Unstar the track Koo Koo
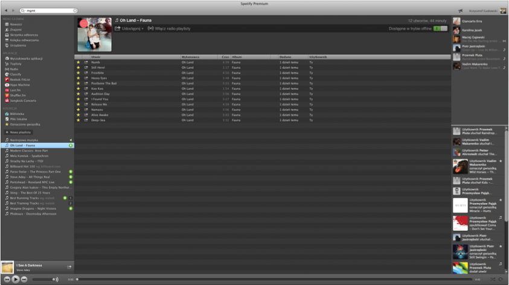This screenshot has width=509, height=285. click(78, 89)
